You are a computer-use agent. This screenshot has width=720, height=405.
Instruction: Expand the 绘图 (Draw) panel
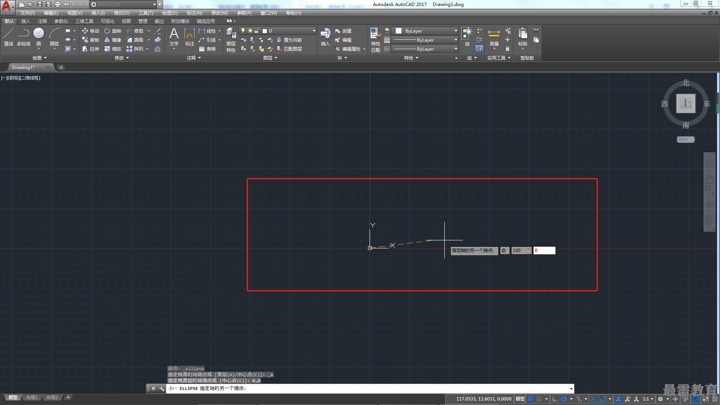coord(39,58)
